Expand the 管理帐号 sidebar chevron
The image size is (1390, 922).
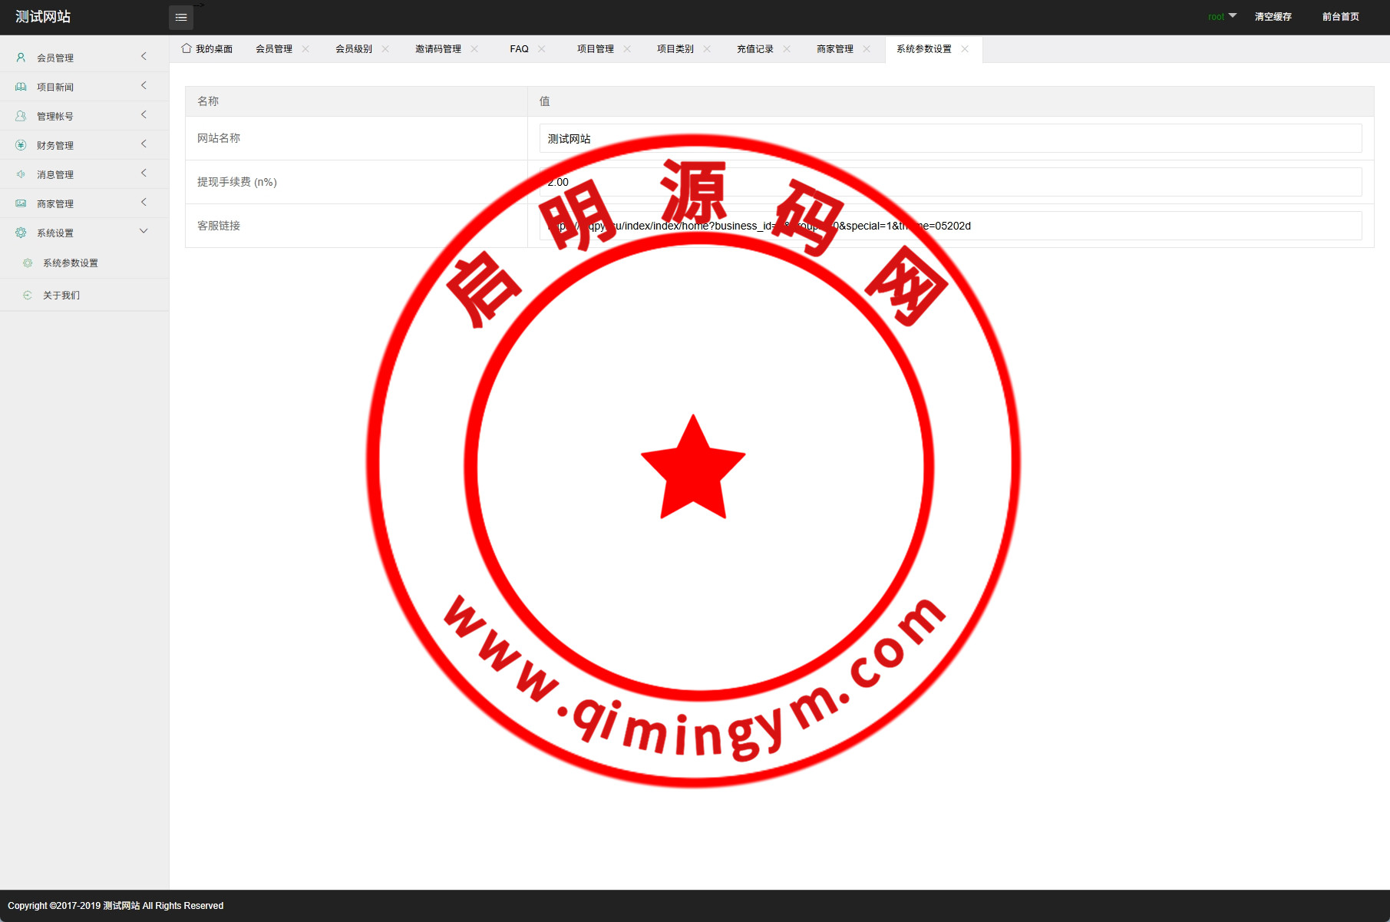144,115
